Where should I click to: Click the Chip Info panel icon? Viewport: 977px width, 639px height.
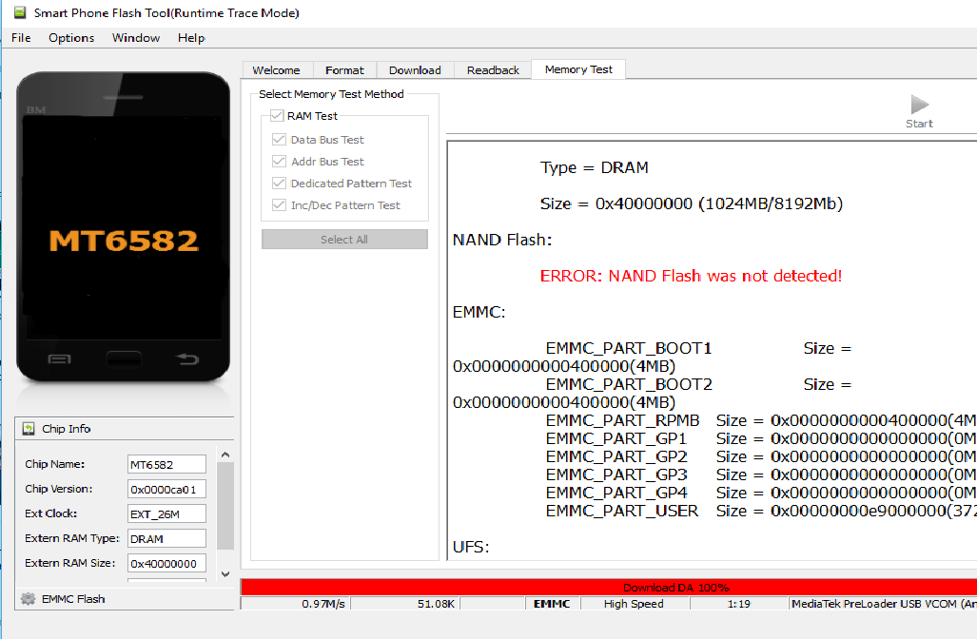click(29, 429)
